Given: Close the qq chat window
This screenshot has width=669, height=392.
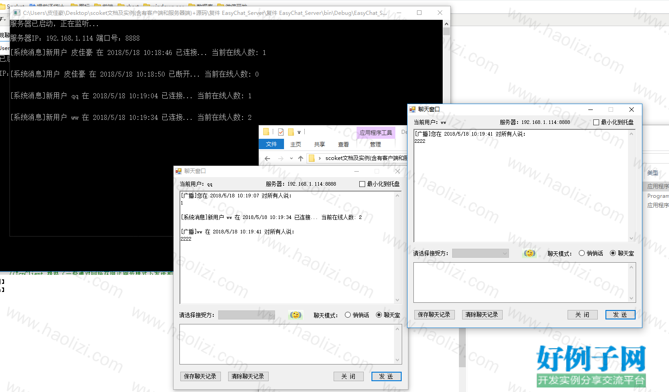Looking at the screenshot, I should 398,171.
